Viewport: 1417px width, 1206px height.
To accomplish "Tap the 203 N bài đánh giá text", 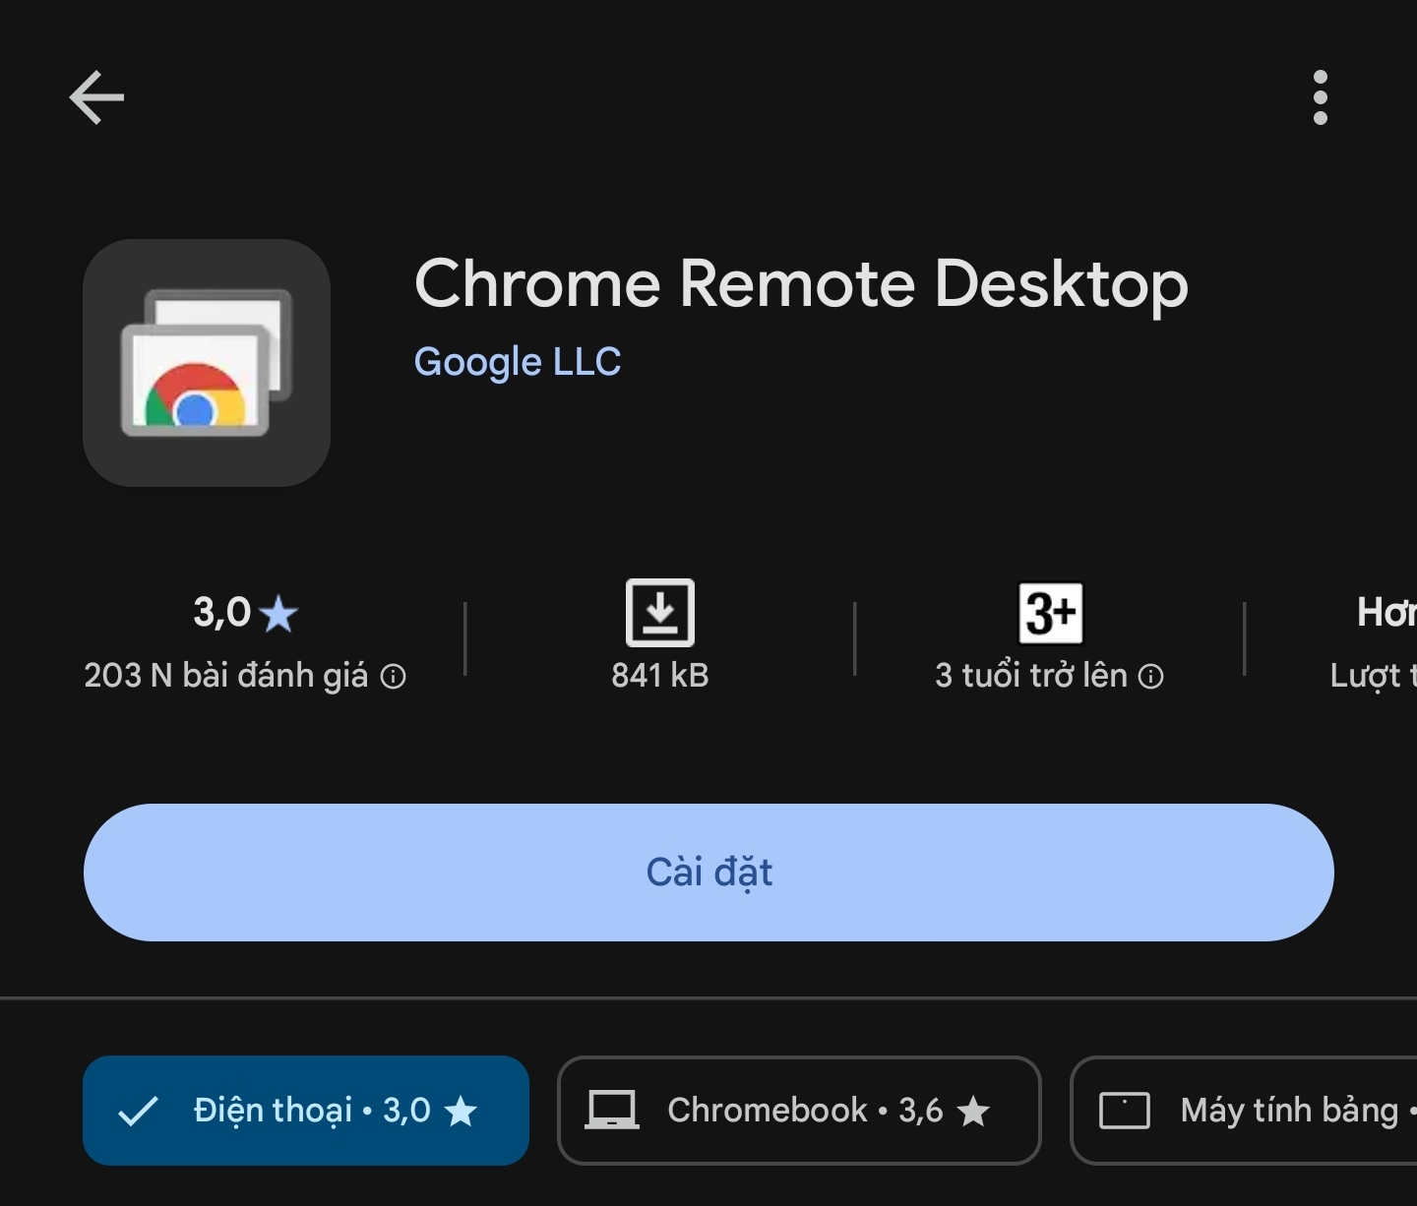I will point(225,676).
